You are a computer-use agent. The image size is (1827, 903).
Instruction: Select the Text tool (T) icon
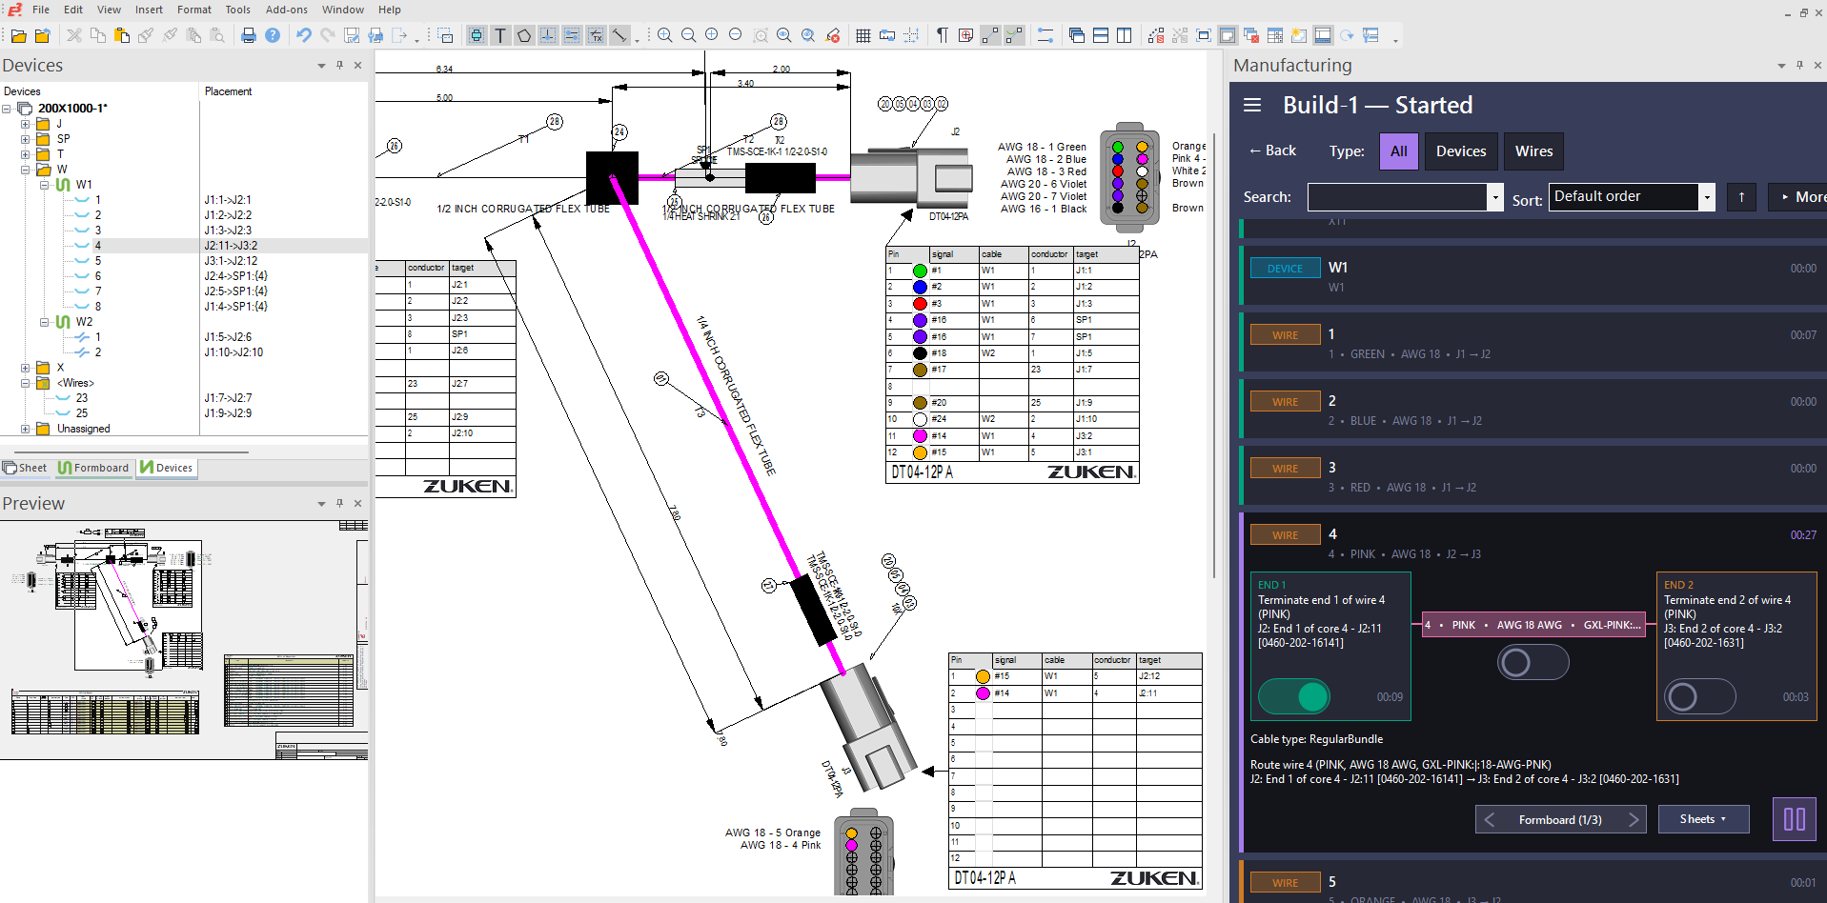500,35
